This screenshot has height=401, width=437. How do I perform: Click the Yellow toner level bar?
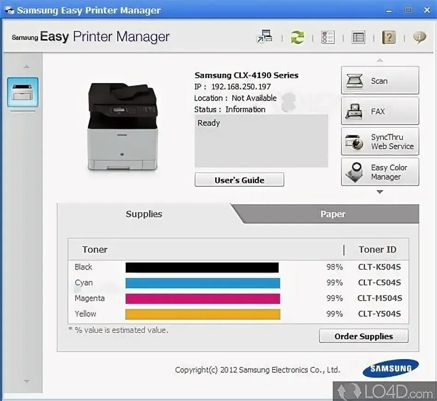(x=203, y=314)
